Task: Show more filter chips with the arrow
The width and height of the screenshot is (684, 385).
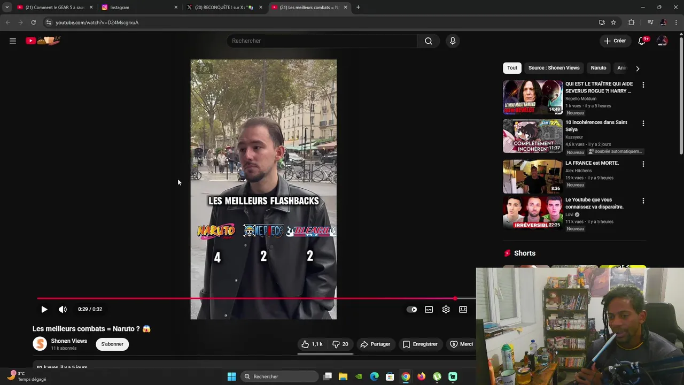Action: pos(638,68)
